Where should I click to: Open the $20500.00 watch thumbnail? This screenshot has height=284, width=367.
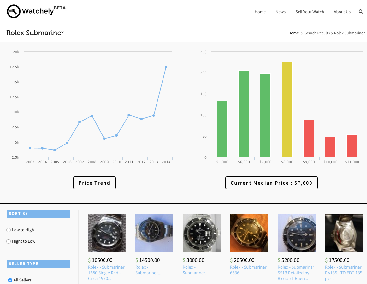[249, 233]
